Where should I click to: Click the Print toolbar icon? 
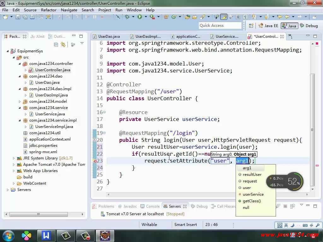pyautogui.click(x=32, y=17)
